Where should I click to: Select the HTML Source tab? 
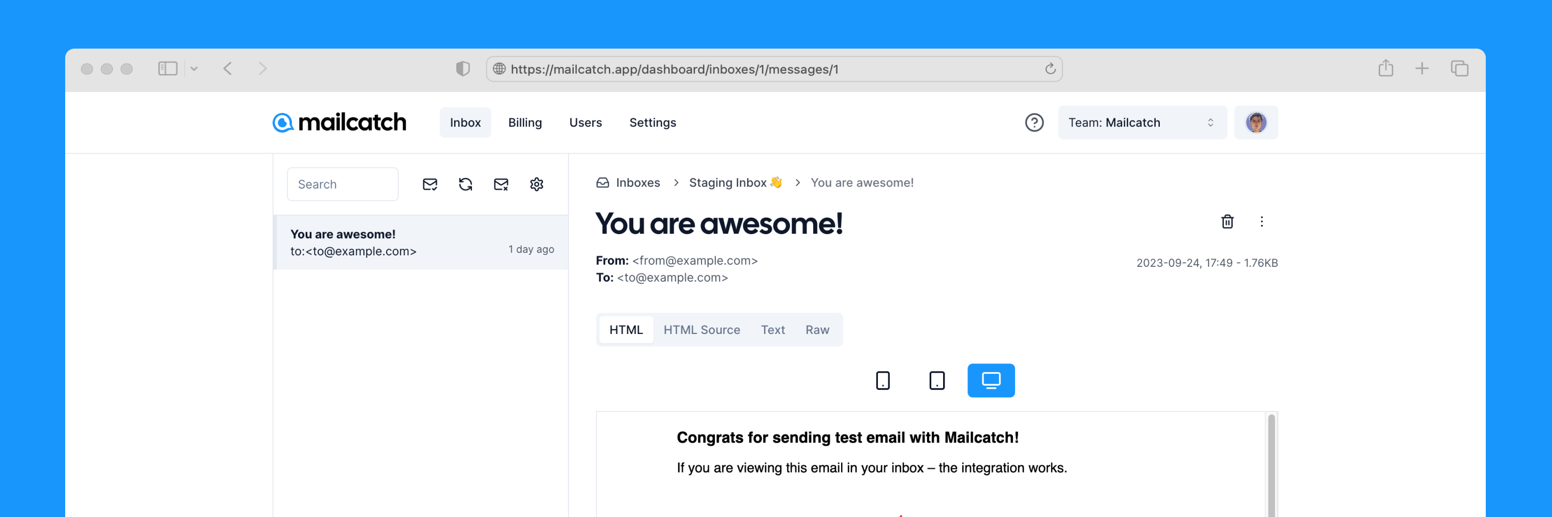point(702,330)
